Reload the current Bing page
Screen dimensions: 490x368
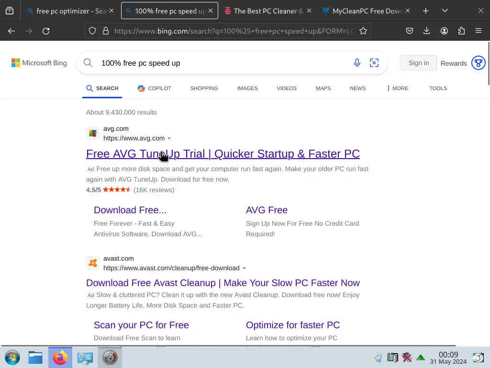tap(46, 31)
